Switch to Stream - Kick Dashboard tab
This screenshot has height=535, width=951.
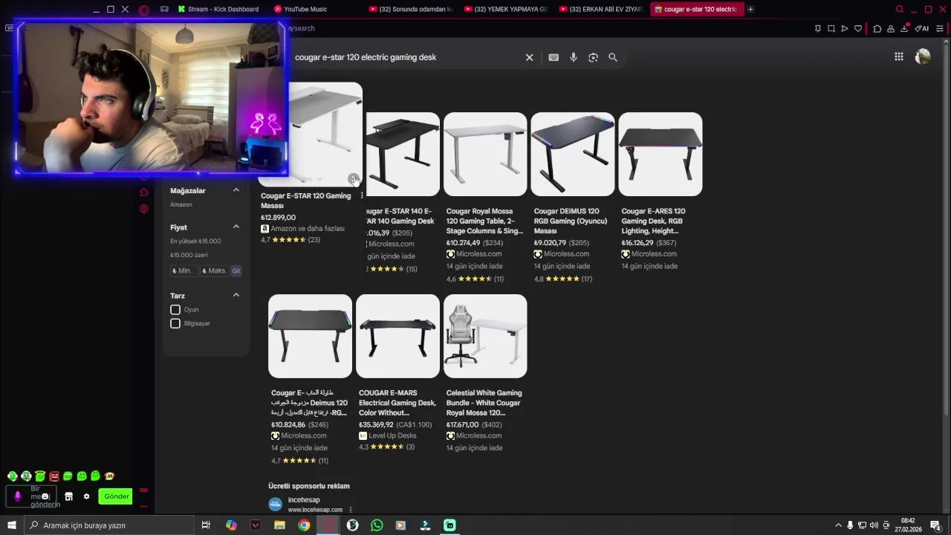click(218, 9)
